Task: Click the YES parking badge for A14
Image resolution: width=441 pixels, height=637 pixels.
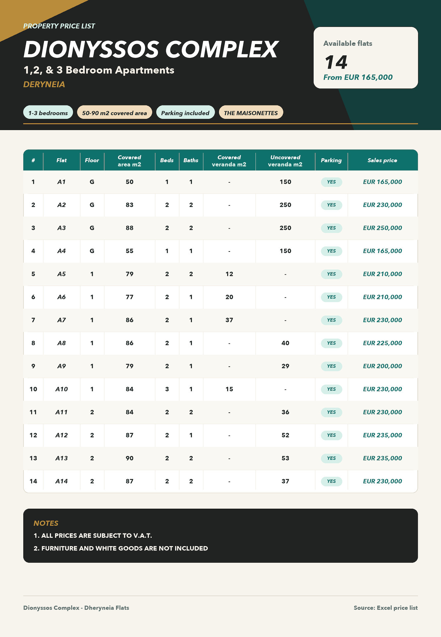Action: (331, 481)
